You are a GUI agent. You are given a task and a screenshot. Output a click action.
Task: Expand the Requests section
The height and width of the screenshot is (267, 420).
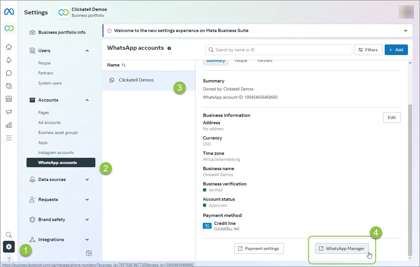click(87, 200)
